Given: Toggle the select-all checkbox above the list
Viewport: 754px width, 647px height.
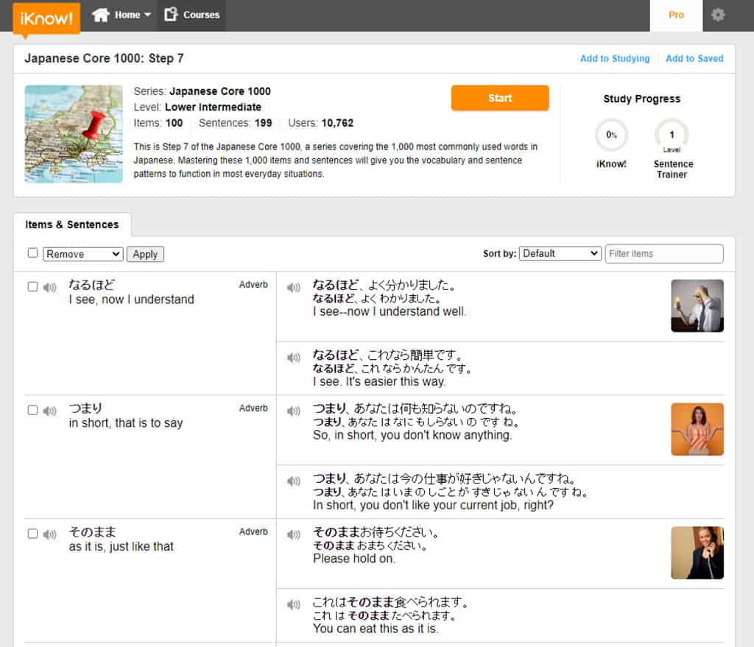Looking at the screenshot, I should [x=32, y=252].
